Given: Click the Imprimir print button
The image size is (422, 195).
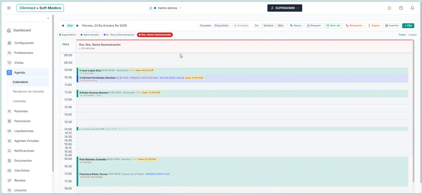Looking at the screenshot, I should pyautogui.click(x=392, y=26).
